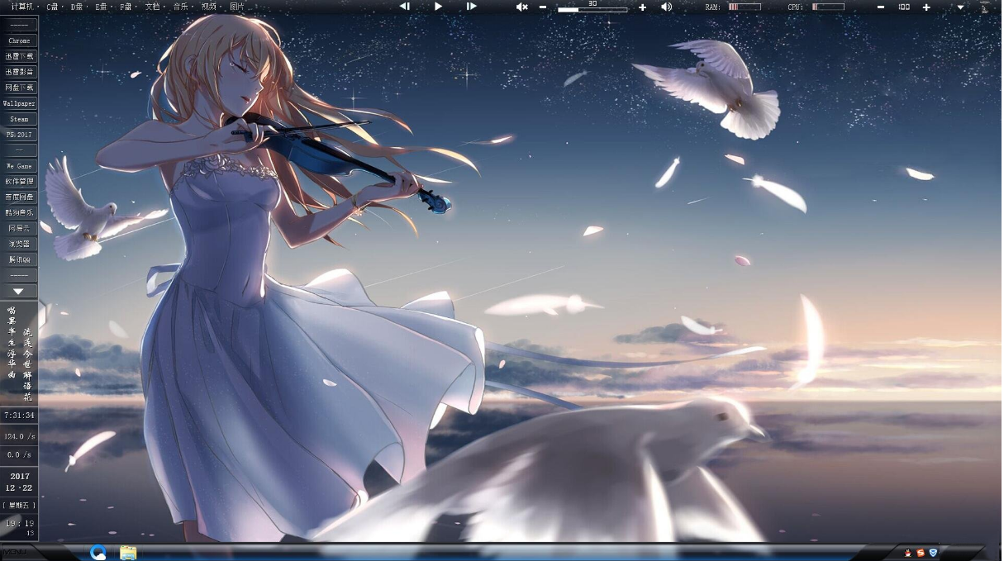Click the 124.0 /s network speed readout
Viewport: 1004px width, 561px height.
pos(19,435)
